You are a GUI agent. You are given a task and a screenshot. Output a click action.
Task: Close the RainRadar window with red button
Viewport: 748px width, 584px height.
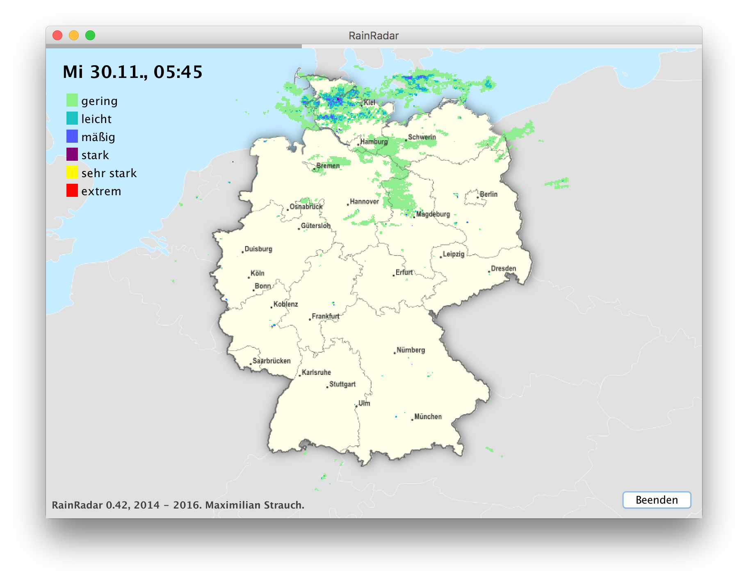point(57,36)
